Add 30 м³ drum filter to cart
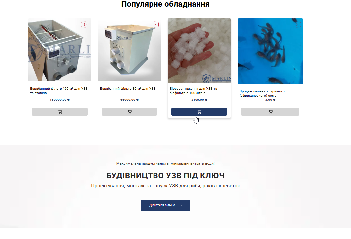The height and width of the screenshot is (239, 351). [129, 112]
